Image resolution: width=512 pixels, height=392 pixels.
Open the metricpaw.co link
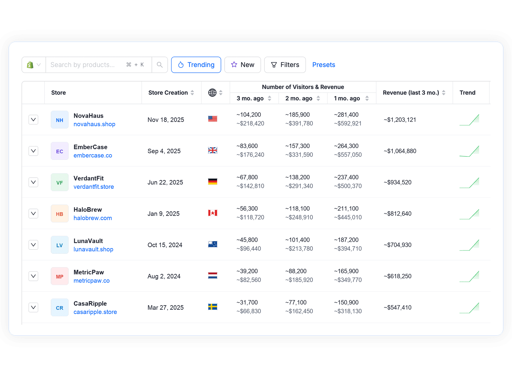91,280
